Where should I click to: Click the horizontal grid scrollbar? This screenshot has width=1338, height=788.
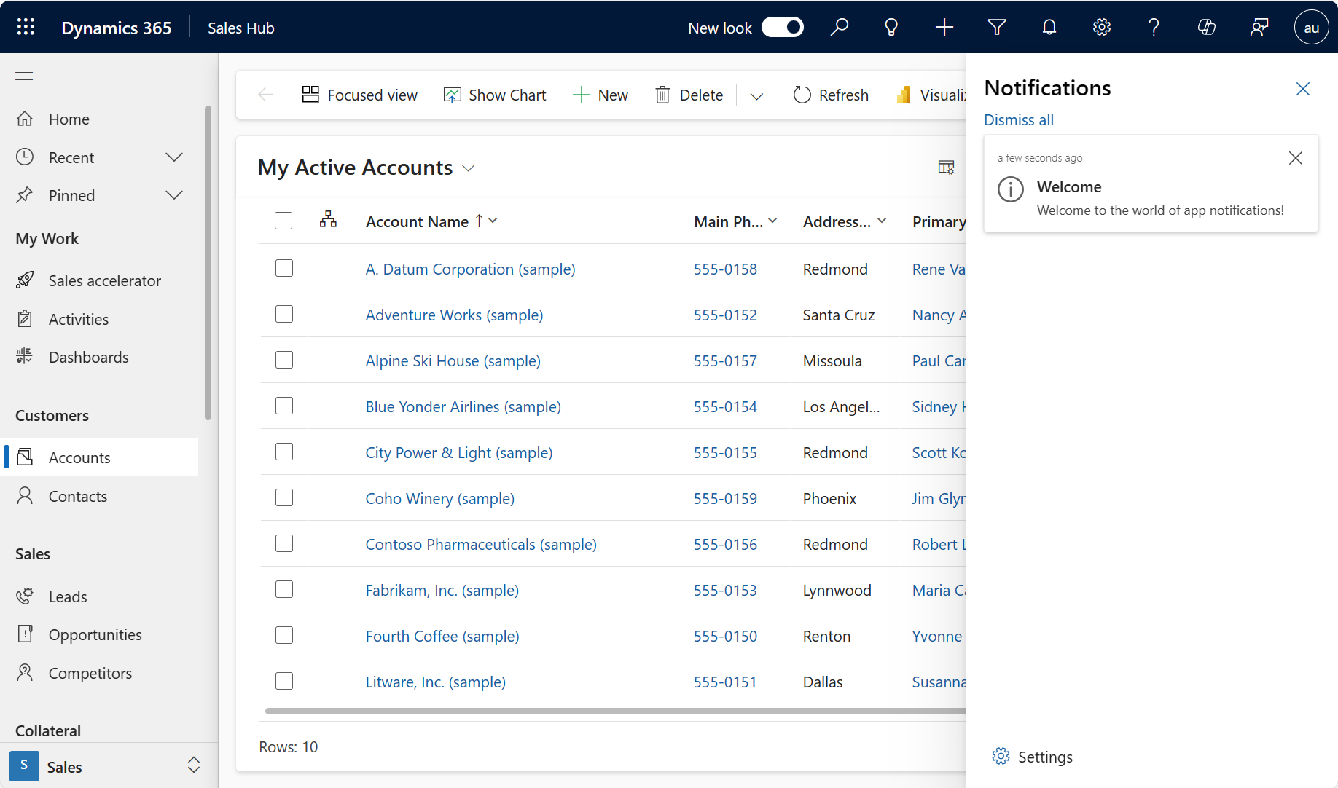point(615,711)
